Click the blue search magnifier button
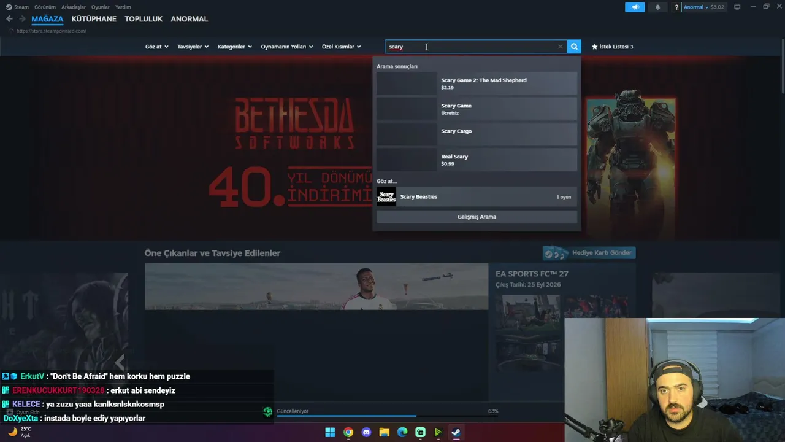 click(x=574, y=47)
